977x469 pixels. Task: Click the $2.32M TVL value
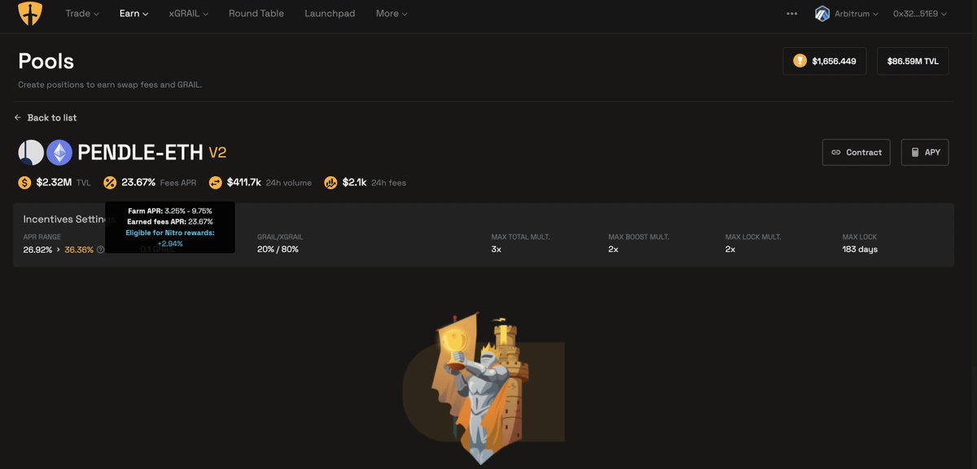55,183
